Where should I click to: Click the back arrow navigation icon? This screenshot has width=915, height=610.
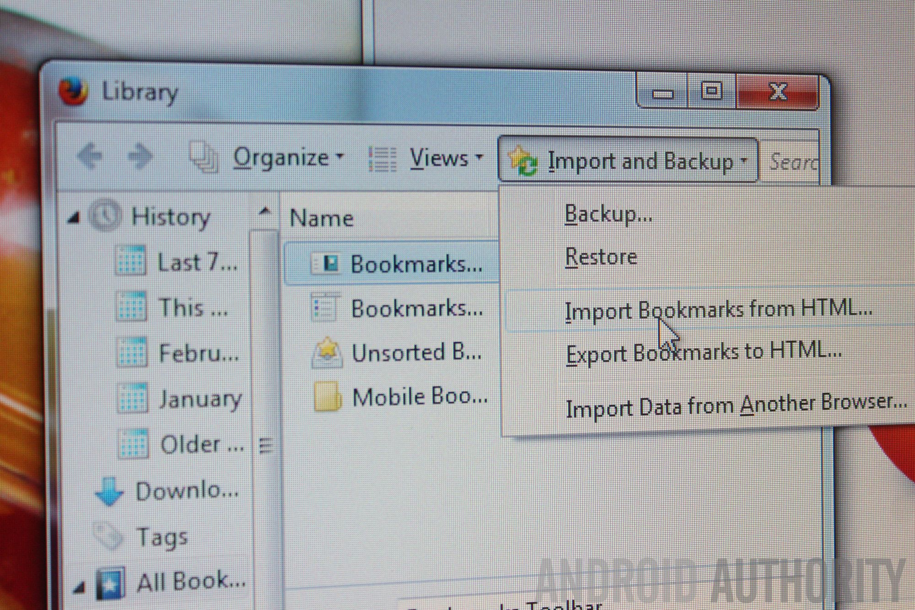(90, 156)
